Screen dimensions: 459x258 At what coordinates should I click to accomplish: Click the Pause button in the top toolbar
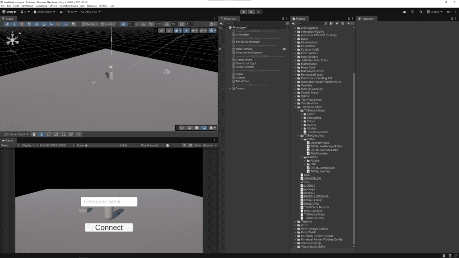coord(251,12)
